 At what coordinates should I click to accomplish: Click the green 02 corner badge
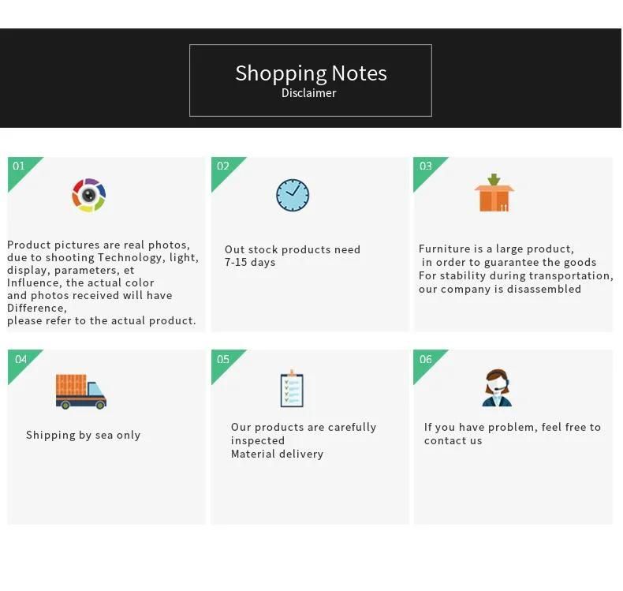224,170
